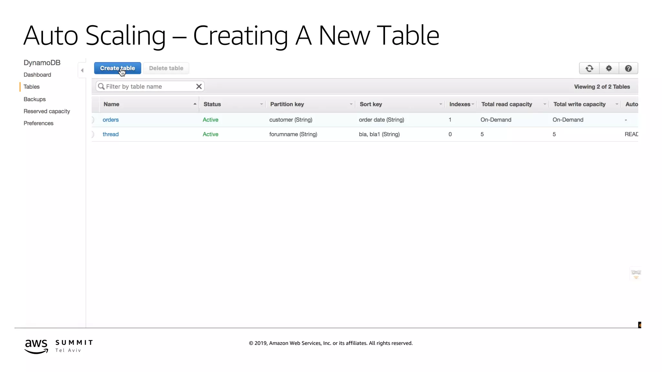662x372 pixels.
Task: Click bla, bla1 (String) sort key cell
Action: [x=379, y=134]
